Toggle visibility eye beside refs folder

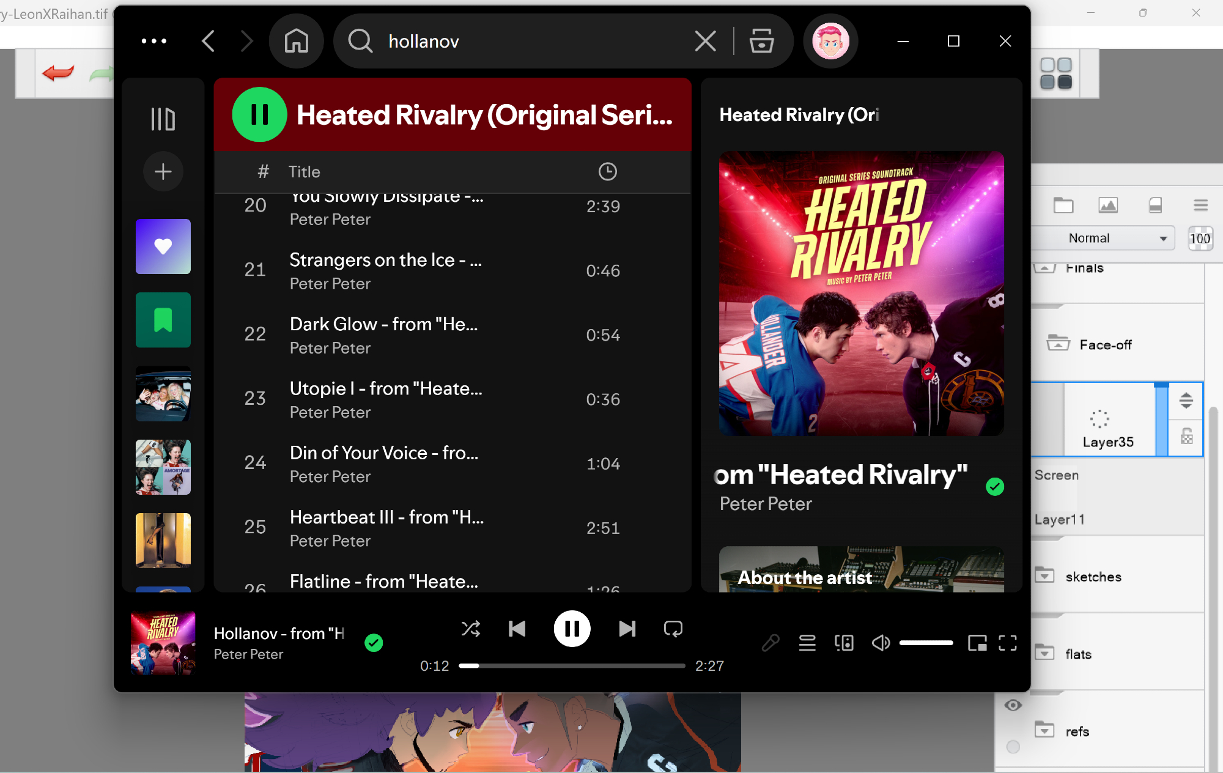point(1013,706)
